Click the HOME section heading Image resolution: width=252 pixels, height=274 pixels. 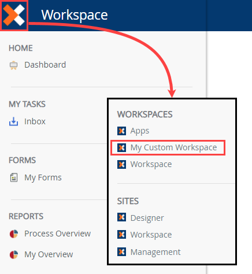[21, 48]
